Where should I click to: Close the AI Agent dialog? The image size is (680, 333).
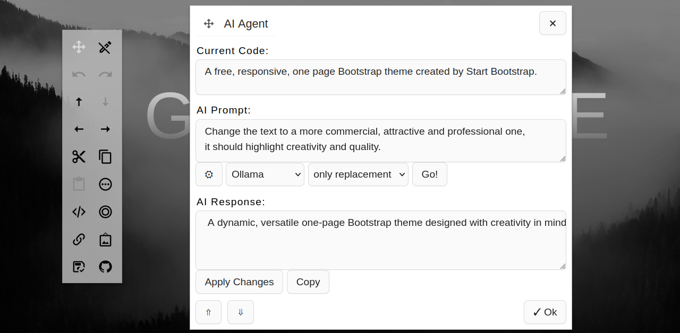pos(552,23)
